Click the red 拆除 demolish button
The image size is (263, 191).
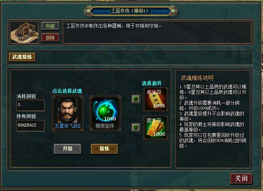point(50,37)
